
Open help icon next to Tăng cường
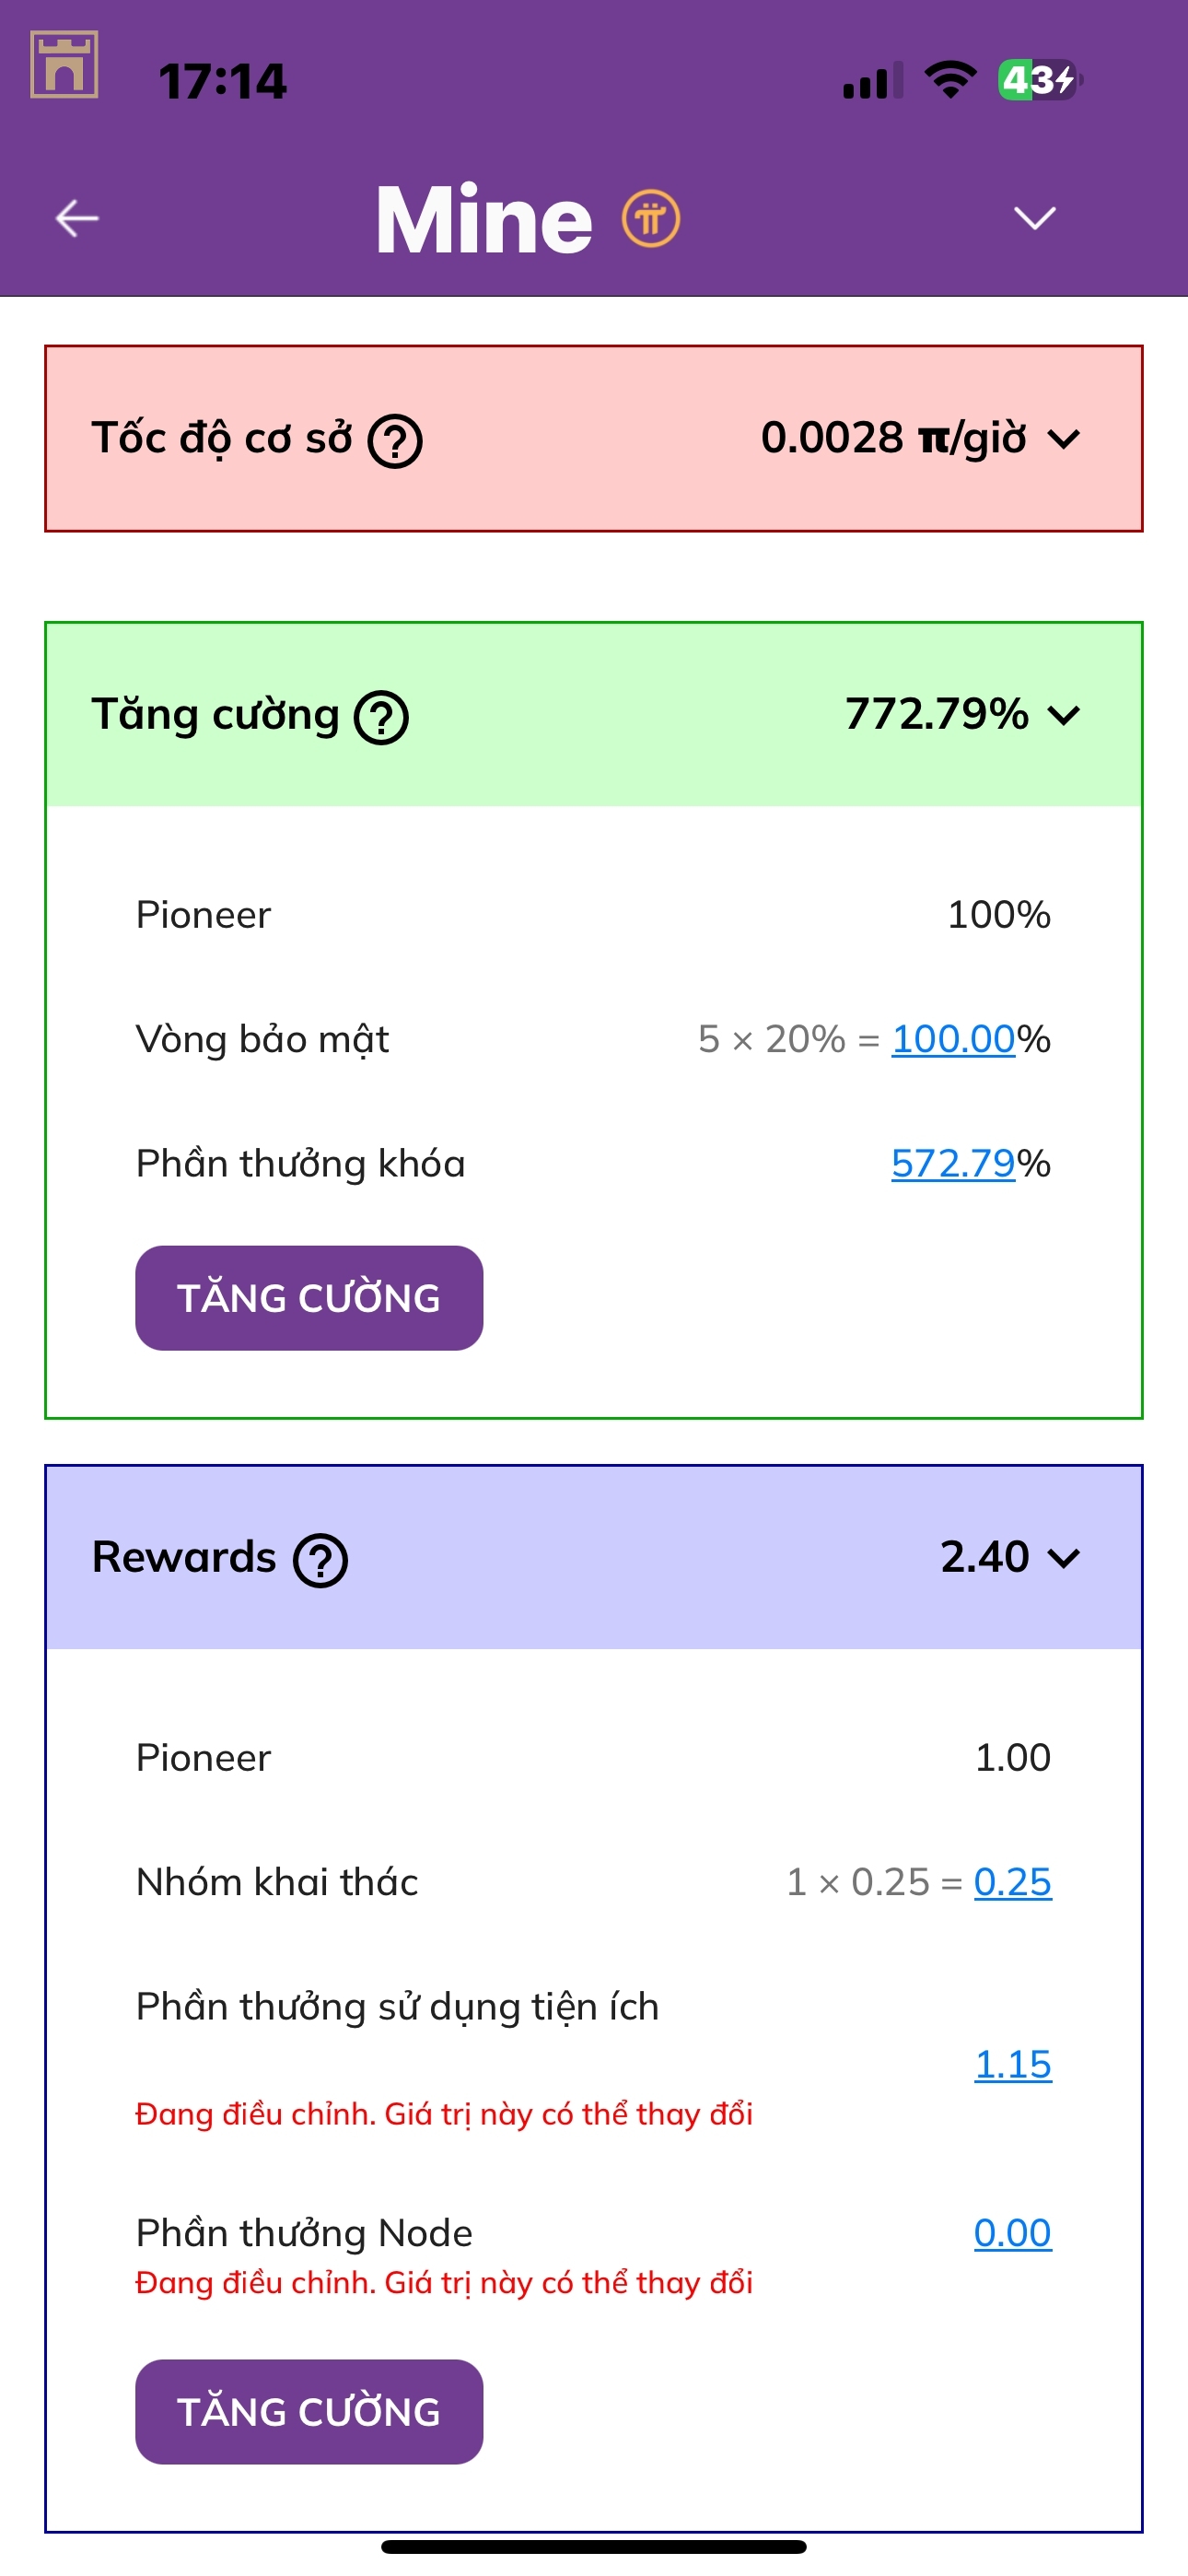[x=382, y=718]
